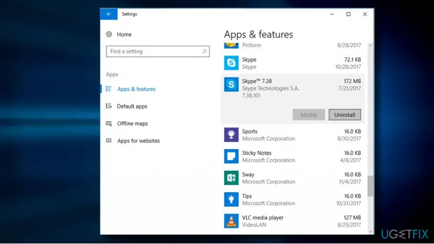Click the Sports trophy icon
The image size is (434, 244).
click(231, 135)
